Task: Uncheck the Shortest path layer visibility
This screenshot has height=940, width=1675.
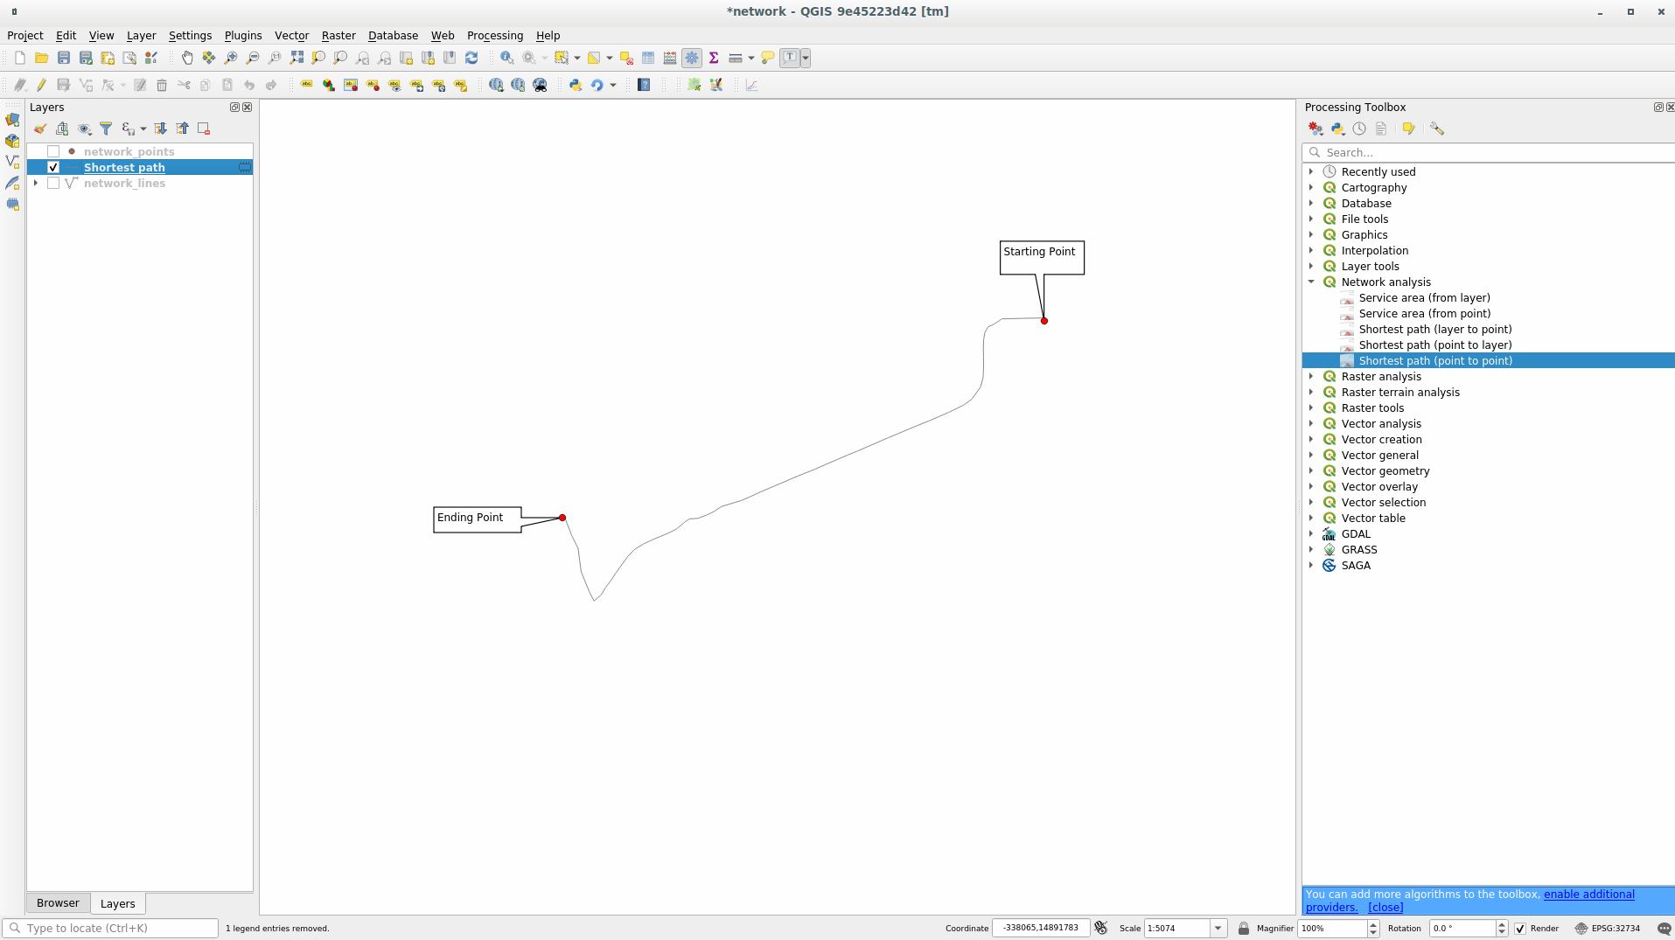Action: (x=53, y=167)
